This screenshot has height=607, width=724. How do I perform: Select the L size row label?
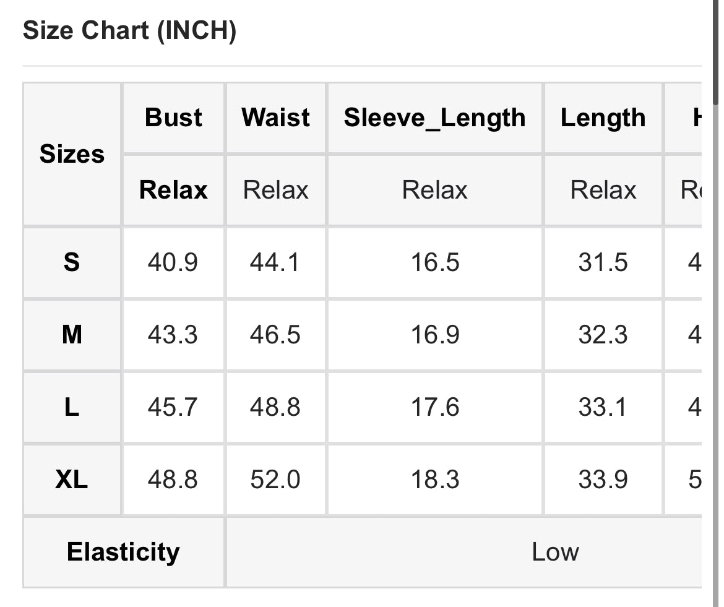[72, 407]
